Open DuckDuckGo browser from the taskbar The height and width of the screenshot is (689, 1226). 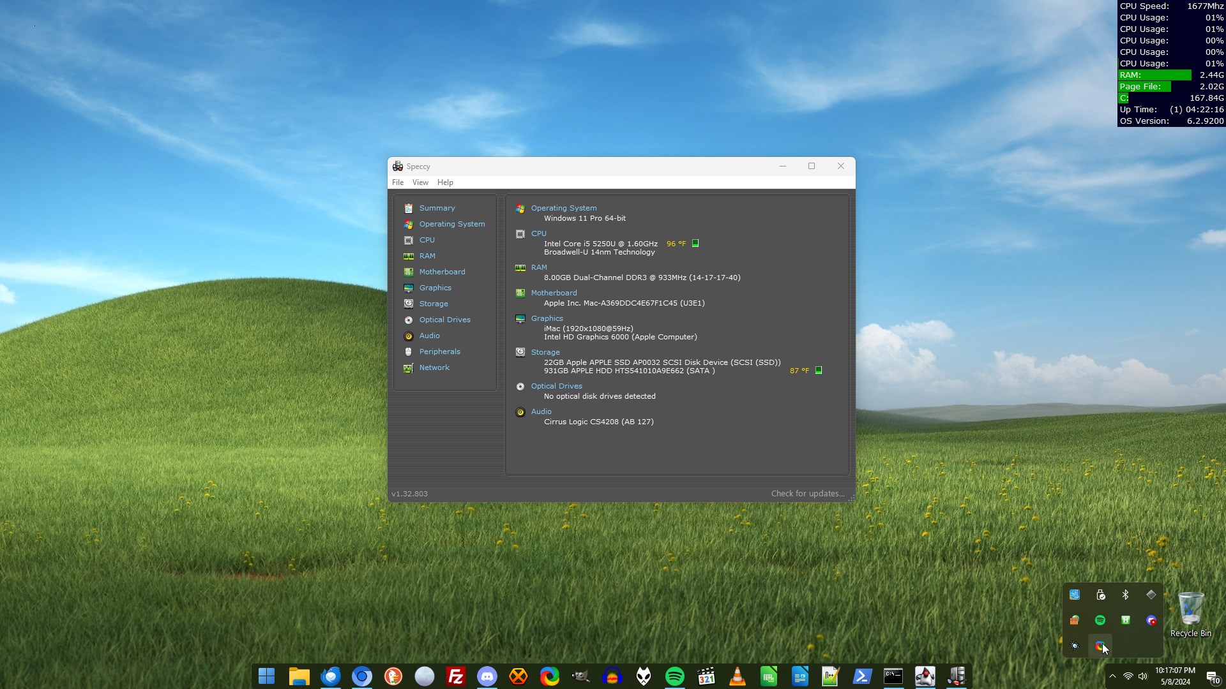[393, 676]
